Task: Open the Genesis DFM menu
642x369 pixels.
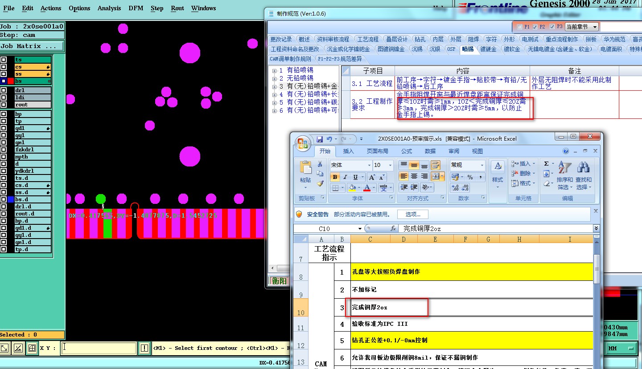Action: [136, 8]
